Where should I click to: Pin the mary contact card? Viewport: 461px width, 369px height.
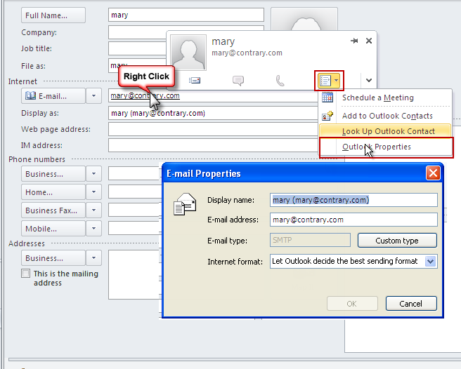tap(354, 41)
